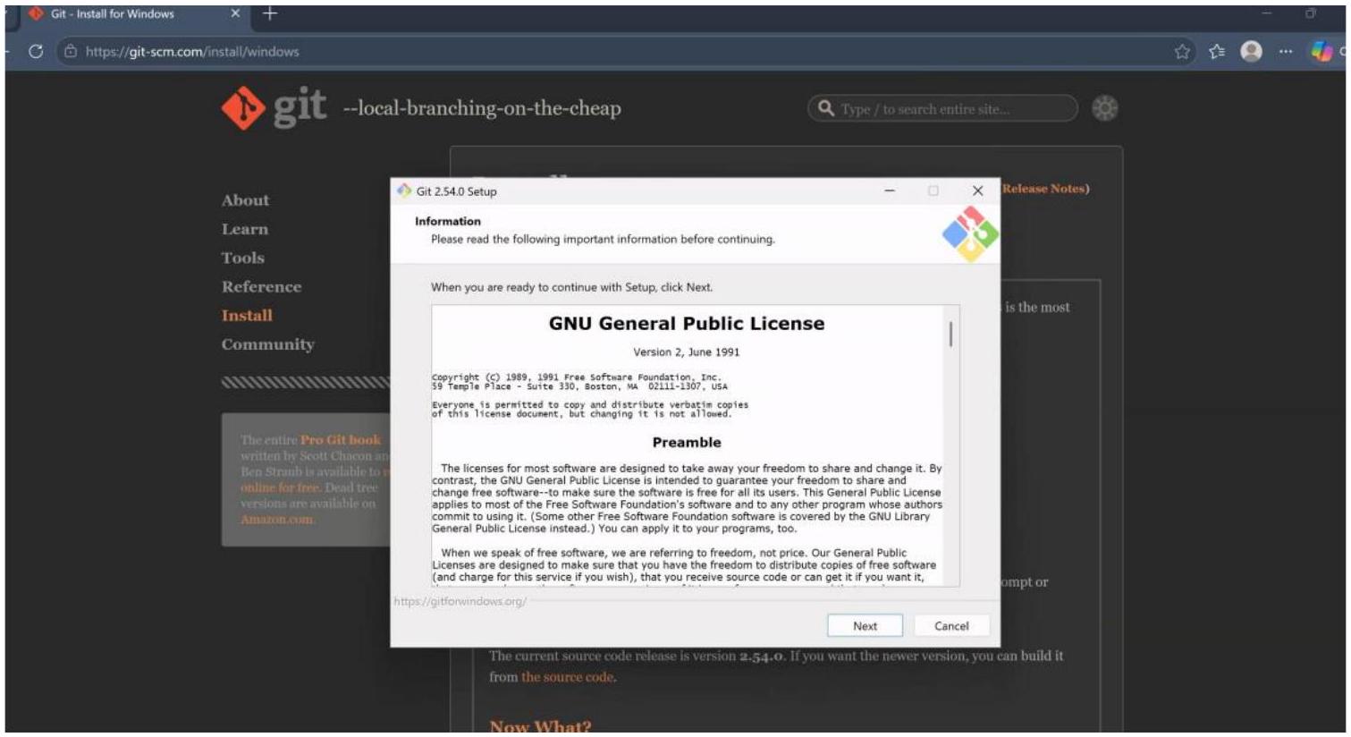Click the Git colored logo in installer header

pyautogui.click(x=970, y=234)
